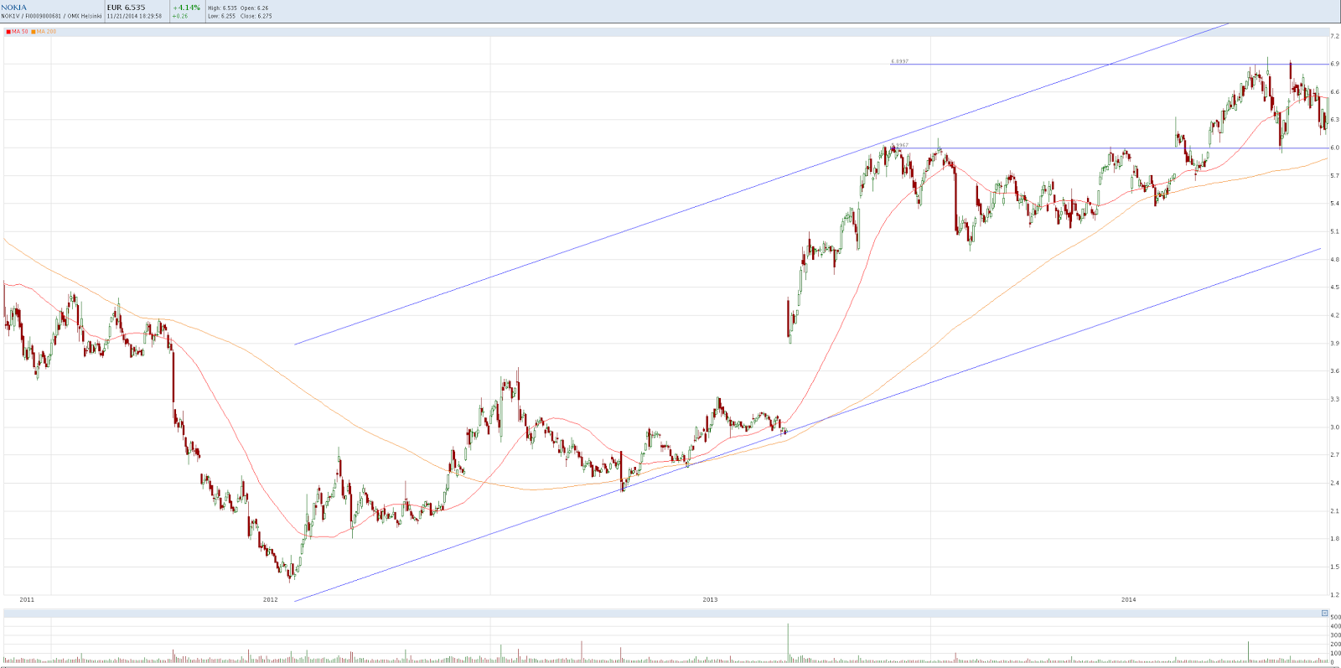Click the +4.14% change value
This screenshot has height=668, width=1341.
point(186,8)
